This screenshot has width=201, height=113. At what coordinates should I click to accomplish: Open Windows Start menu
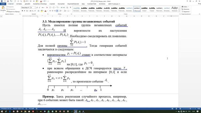[2, 111]
